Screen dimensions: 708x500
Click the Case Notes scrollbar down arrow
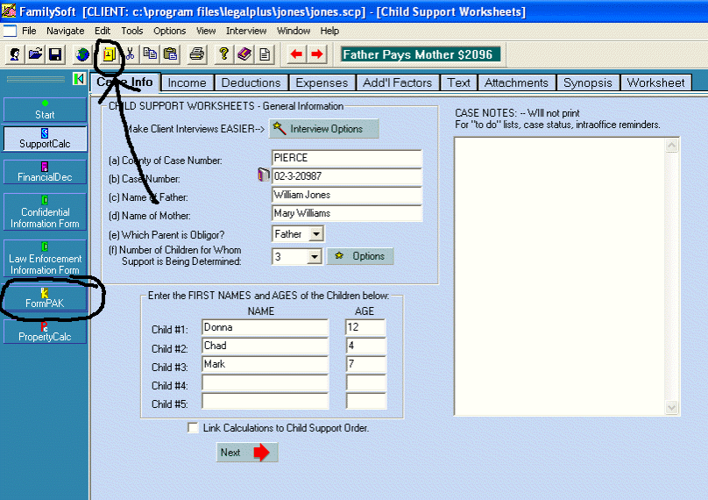(x=672, y=408)
